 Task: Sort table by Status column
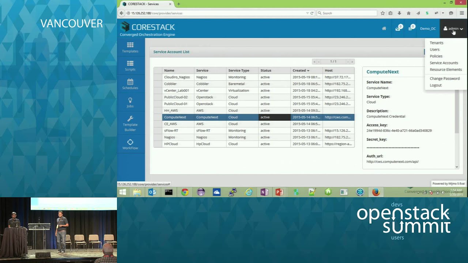point(274,70)
